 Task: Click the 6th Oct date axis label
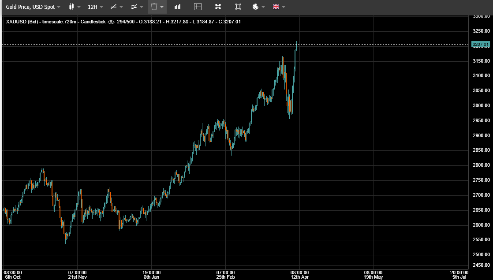13,277
